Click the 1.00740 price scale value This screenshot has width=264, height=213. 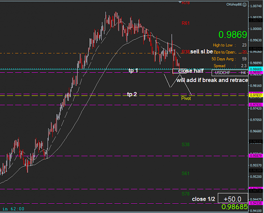click(256, 6)
